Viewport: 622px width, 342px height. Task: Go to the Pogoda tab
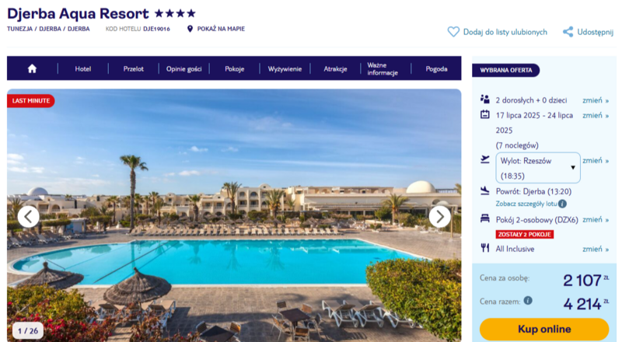[x=436, y=68]
